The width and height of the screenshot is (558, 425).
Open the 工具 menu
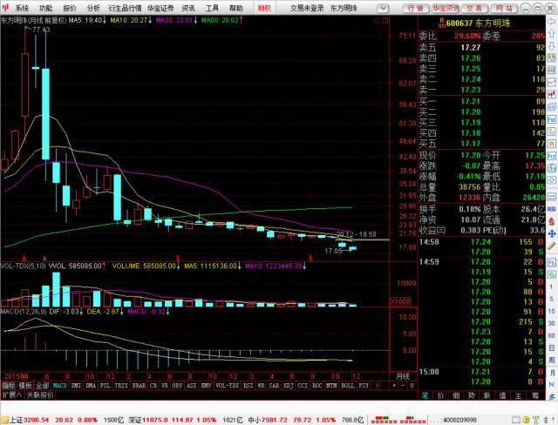(212, 8)
